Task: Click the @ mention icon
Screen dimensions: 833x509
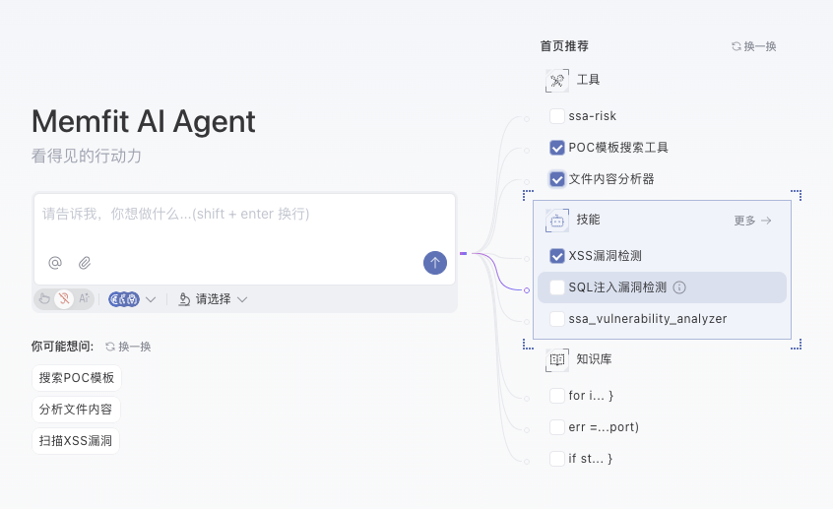Action: 55,263
